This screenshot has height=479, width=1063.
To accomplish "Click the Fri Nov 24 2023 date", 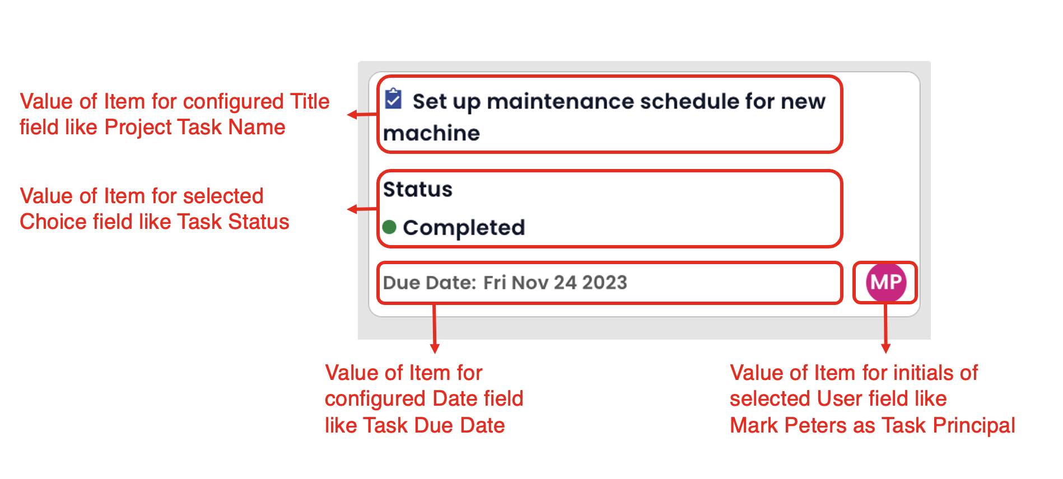I will (555, 283).
